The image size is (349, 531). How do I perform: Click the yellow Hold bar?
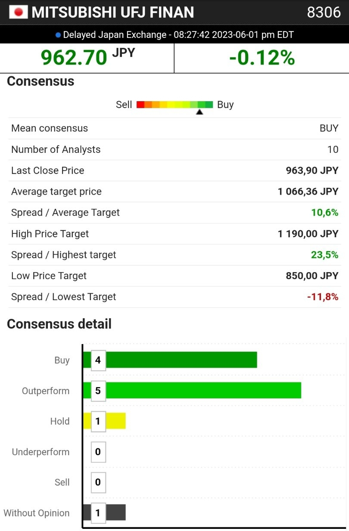[x=115, y=421]
